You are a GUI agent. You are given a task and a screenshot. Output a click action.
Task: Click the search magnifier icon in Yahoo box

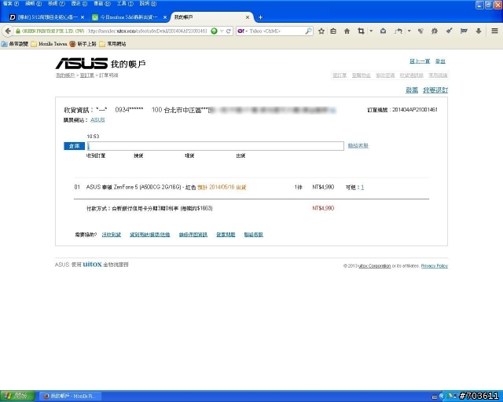[x=308, y=31]
